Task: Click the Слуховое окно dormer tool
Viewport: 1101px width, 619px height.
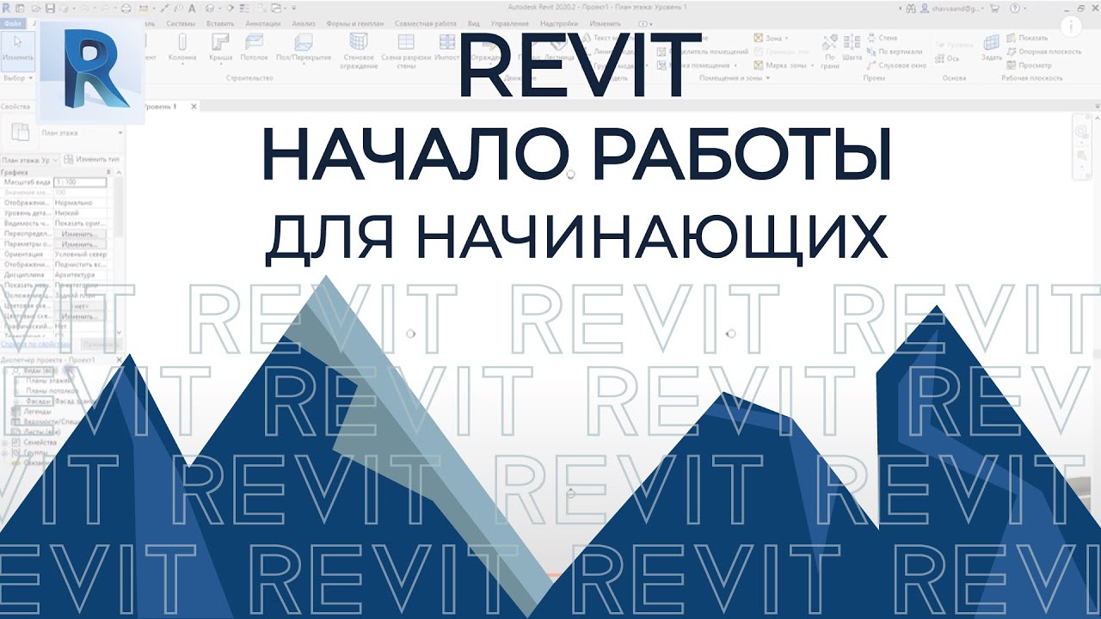Action: (895, 65)
